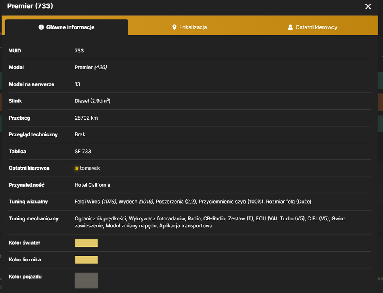Open tomavek's driver profile link

pos(90,168)
